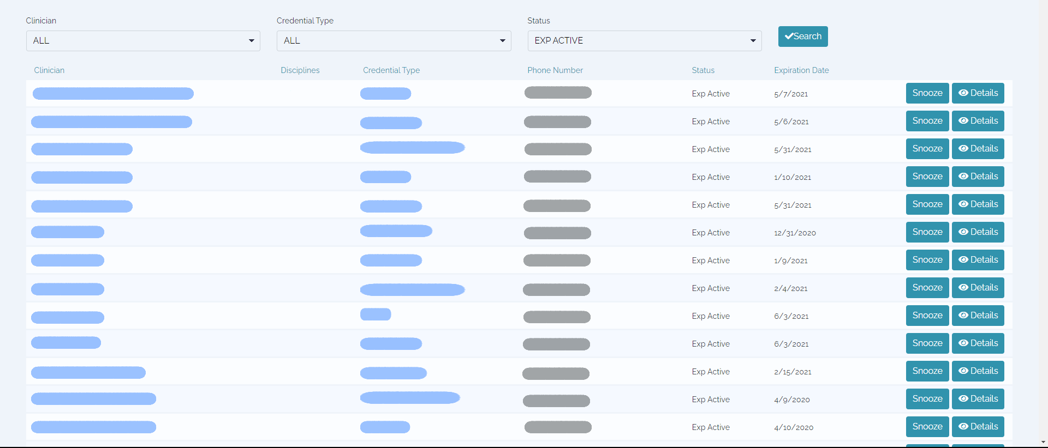Show Details for the 1/9/2021 row

[x=978, y=260]
